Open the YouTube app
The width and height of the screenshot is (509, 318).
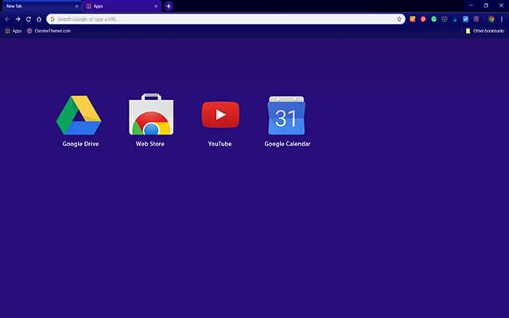pos(220,114)
